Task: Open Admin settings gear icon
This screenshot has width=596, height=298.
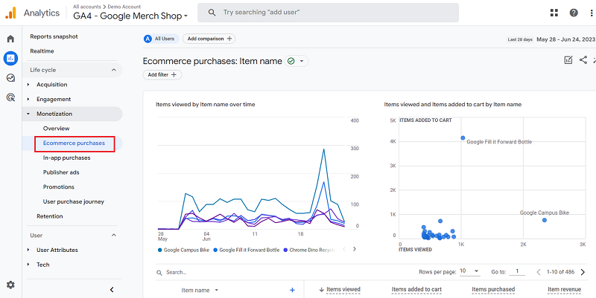Action: [x=10, y=285]
